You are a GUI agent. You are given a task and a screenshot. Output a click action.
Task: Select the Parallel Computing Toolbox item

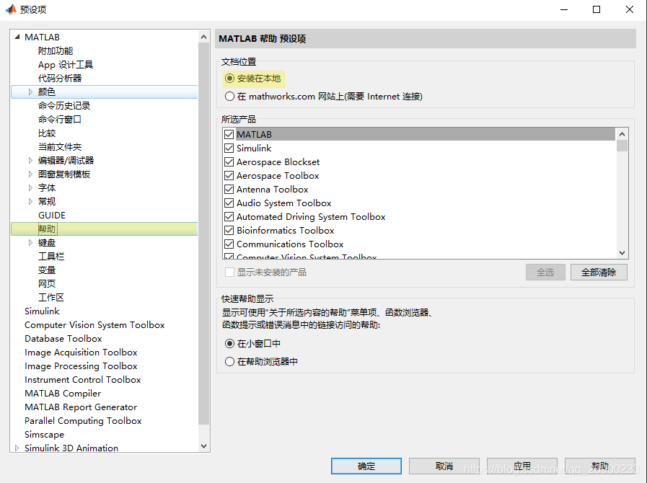click(82, 420)
